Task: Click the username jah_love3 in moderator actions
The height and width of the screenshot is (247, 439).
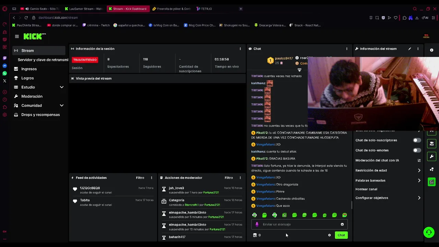Action: tap(176, 188)
